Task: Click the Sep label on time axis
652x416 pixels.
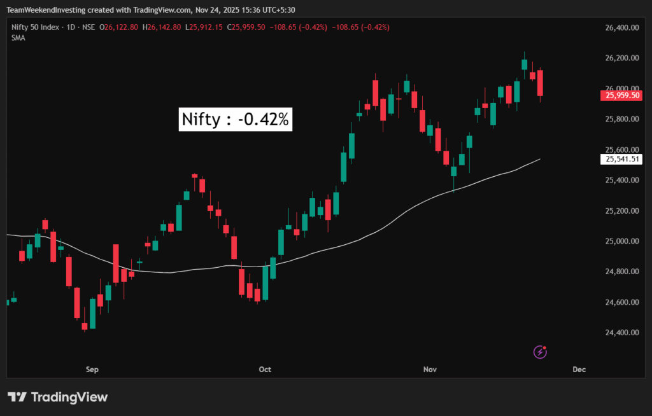Action: (x=92, y=369)
